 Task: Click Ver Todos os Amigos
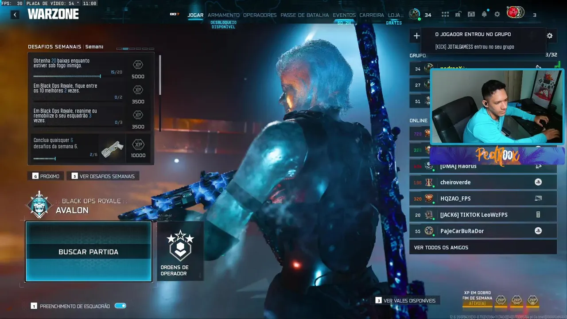(483, 247)
